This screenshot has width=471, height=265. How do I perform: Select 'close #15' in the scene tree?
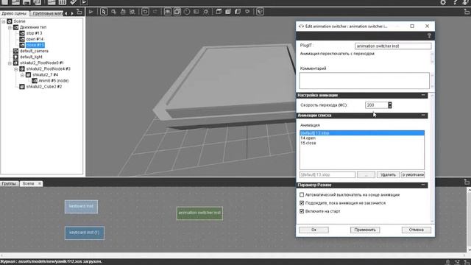coord(35,45)
